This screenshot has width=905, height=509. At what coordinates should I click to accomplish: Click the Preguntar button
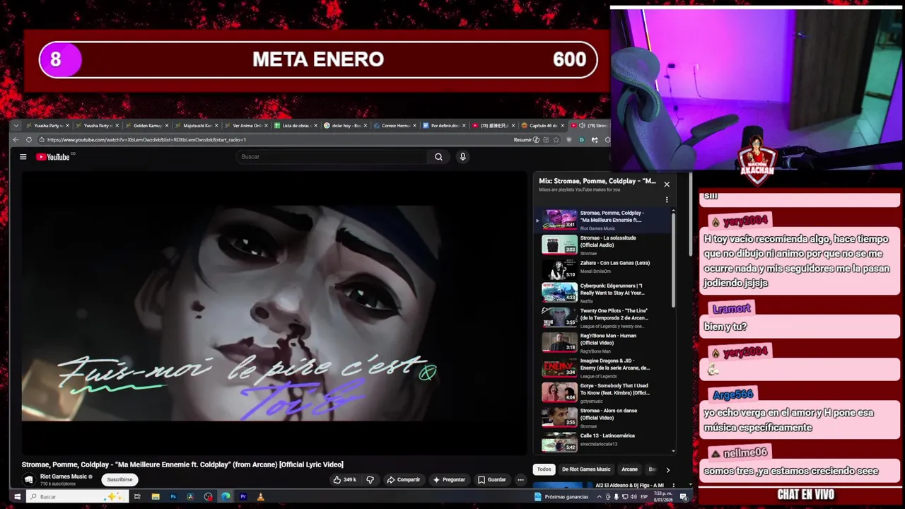(x=449, y=479)
